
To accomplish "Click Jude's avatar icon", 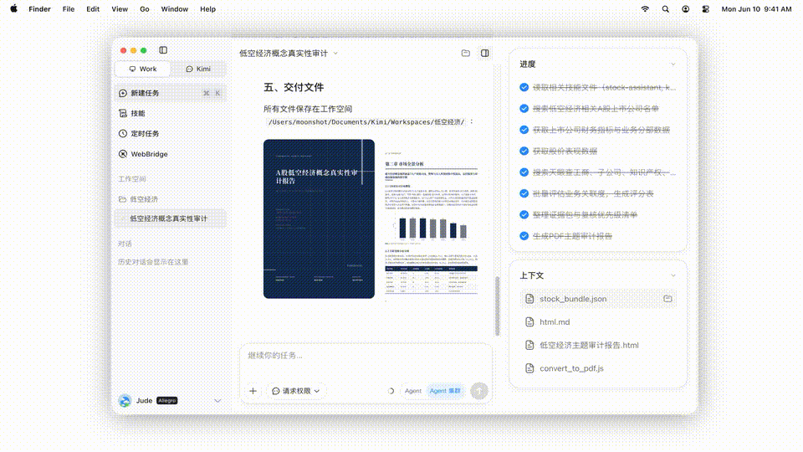I will 125,401.
